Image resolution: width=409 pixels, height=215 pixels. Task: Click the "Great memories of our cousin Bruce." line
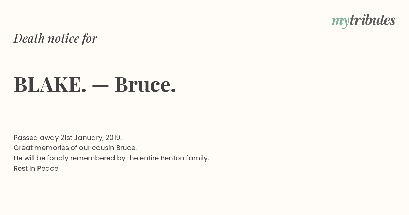pos(75,148)
